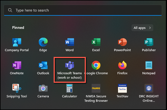Viewport: 167px width, 110px height.
Task: Click the All apps button
Action: 142,28
